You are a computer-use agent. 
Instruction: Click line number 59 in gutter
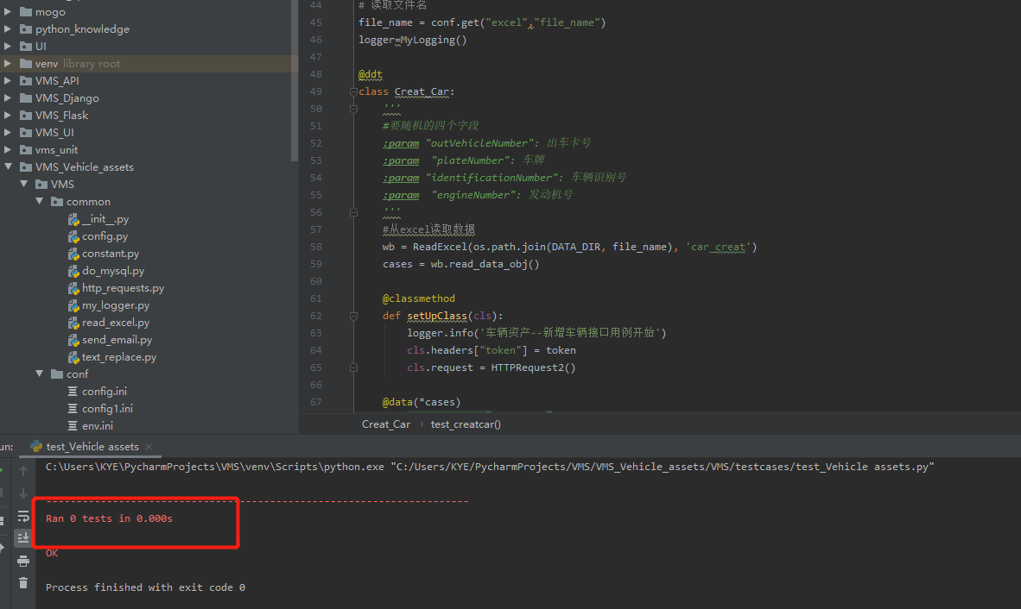tap(316, 264)
